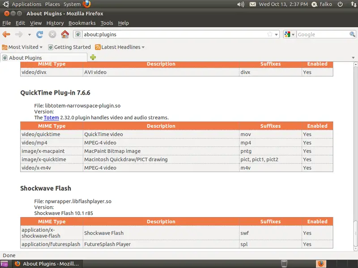Click the Back arrow navigation button

(6, 34)
